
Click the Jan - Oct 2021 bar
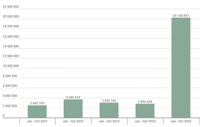(x=37, y=112)
